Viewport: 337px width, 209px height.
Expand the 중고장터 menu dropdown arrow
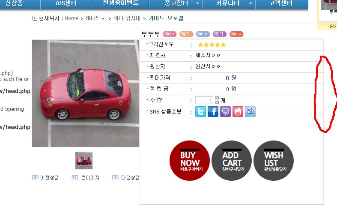197,3
